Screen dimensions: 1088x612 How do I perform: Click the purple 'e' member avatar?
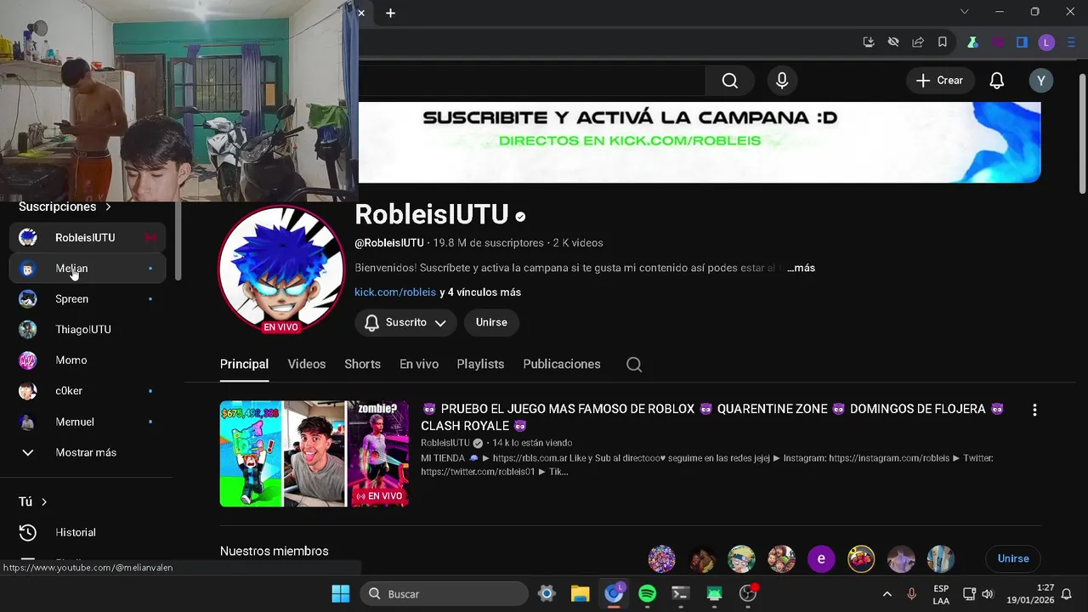pos(821,558)
